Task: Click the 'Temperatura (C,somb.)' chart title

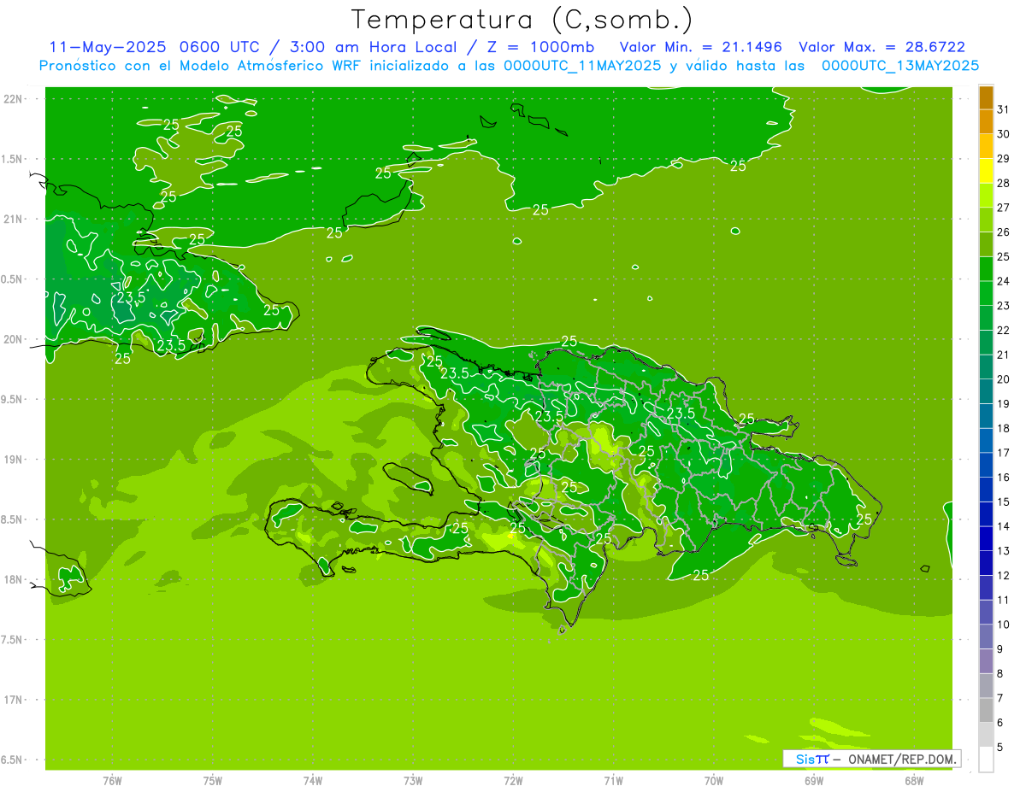Action: [x=522, y=20]
